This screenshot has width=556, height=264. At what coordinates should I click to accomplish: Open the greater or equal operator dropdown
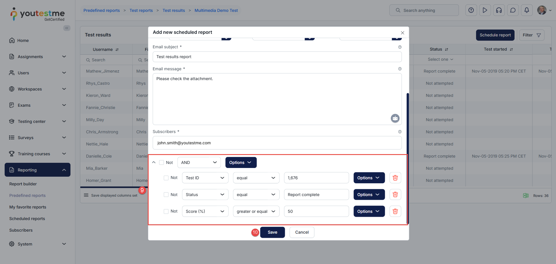click(256, 211)
